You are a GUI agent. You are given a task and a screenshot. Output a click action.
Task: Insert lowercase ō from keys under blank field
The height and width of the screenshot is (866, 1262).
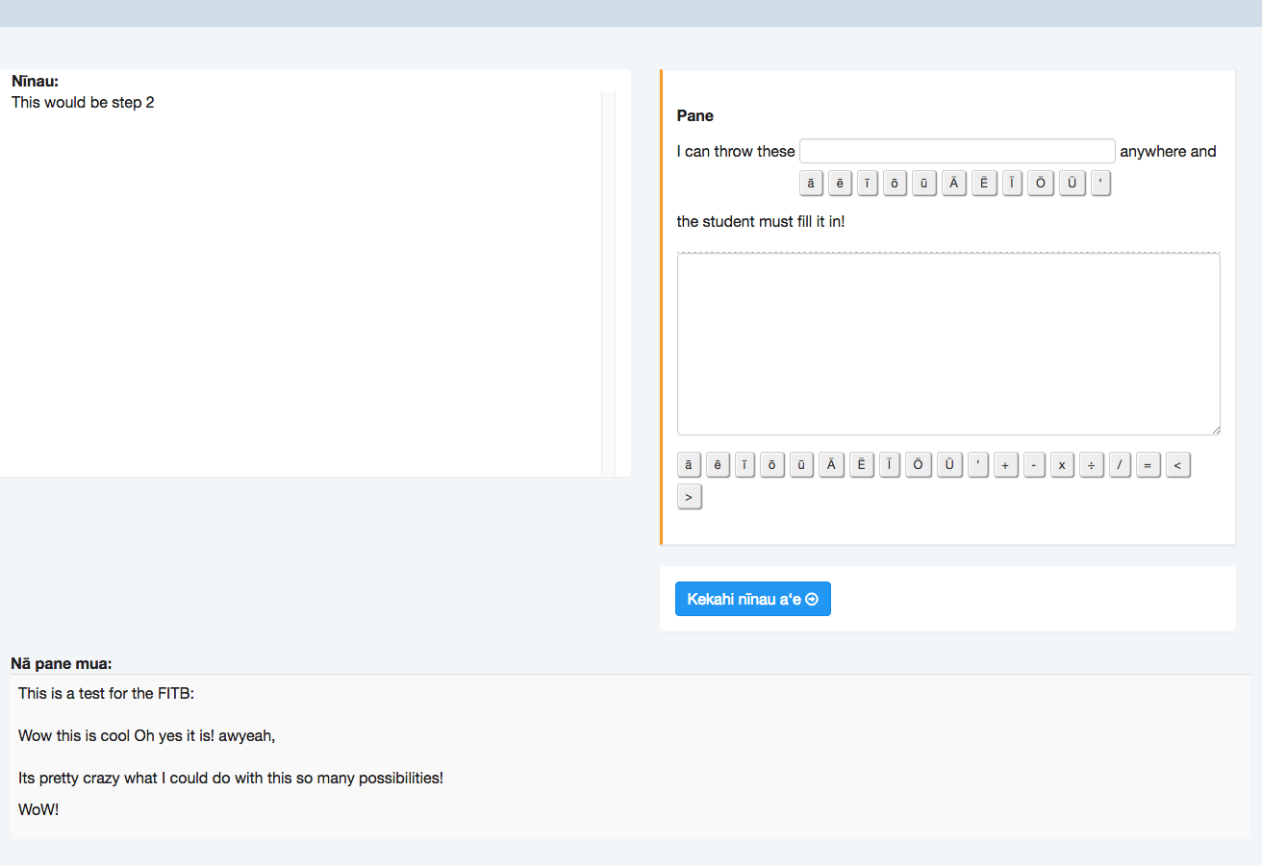click(x=896, y=183)
